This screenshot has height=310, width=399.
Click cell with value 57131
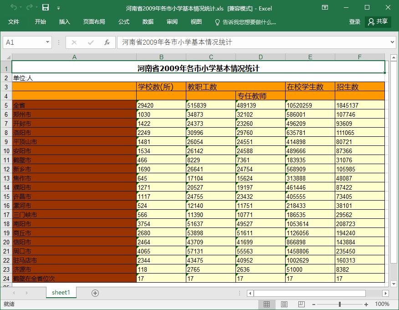tap(211, 251)
